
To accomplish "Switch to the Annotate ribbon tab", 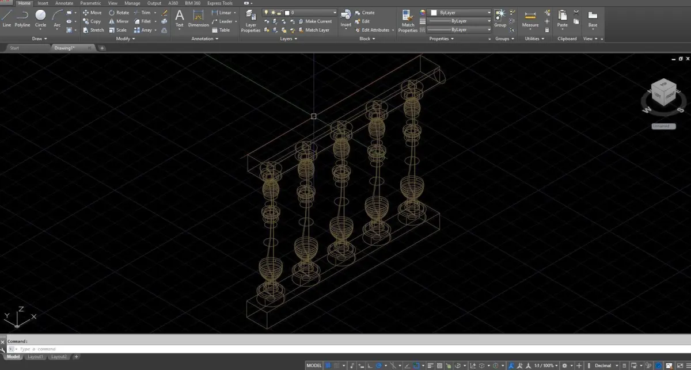I will (x=64, y=3).
